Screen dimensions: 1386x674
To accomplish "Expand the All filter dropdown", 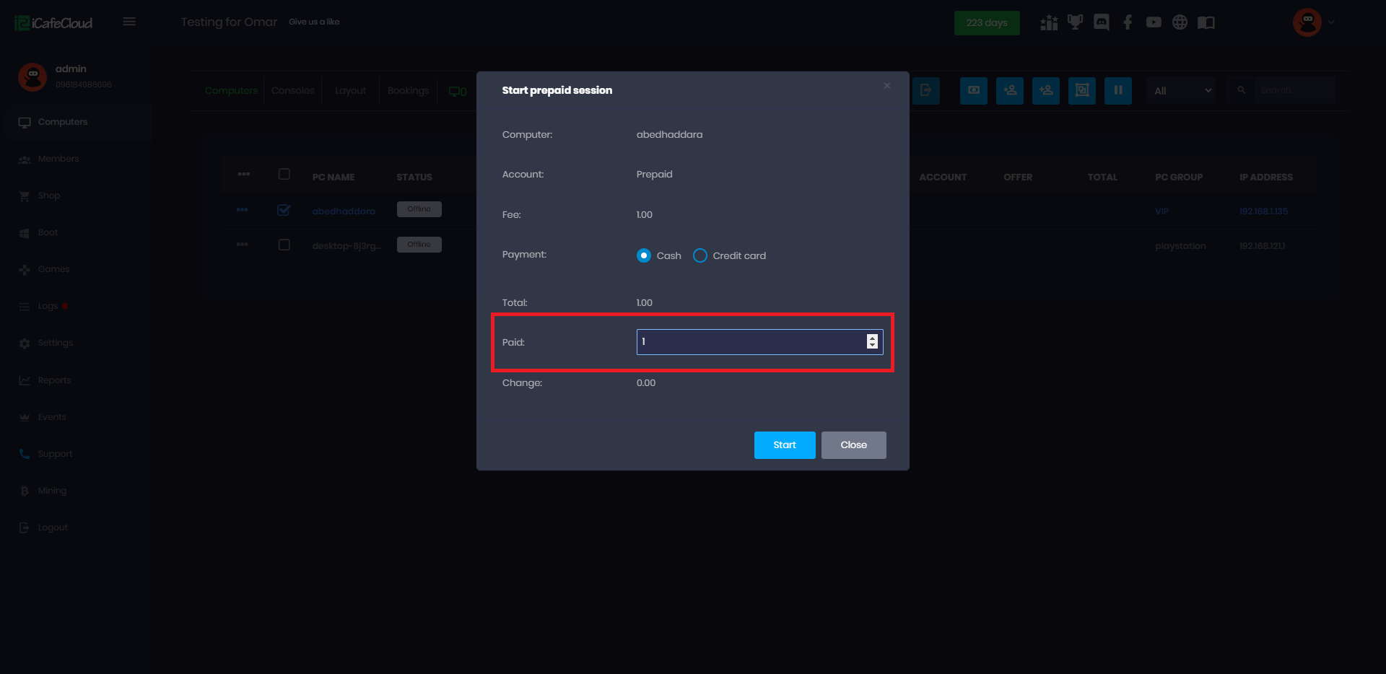I will click(1181, 91).
